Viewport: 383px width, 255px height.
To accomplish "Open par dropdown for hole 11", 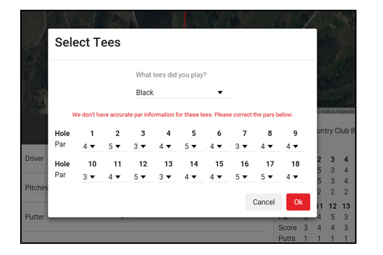I will (x=117, y=177).
